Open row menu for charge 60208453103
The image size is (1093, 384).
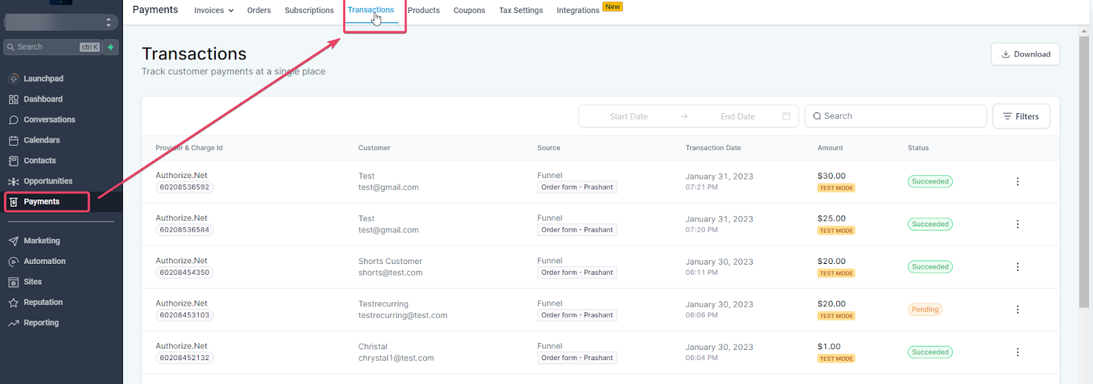[1017, 309]
